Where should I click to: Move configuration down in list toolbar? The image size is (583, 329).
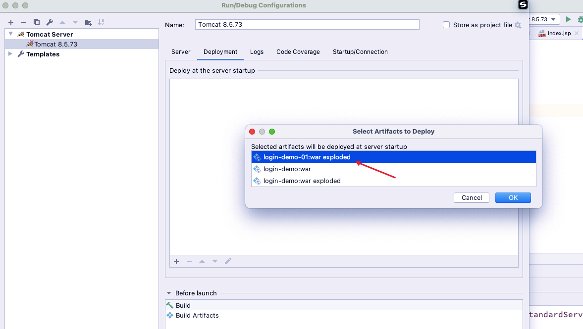point(75,22)
